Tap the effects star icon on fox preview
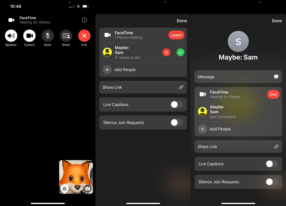Viewport: 286px width, 206px height. click(x=64, y=188)
